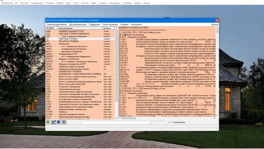Select the РЕСУРСЫ СТРОЙКИ row
This screenshot has height=149, width=264.
80,41
